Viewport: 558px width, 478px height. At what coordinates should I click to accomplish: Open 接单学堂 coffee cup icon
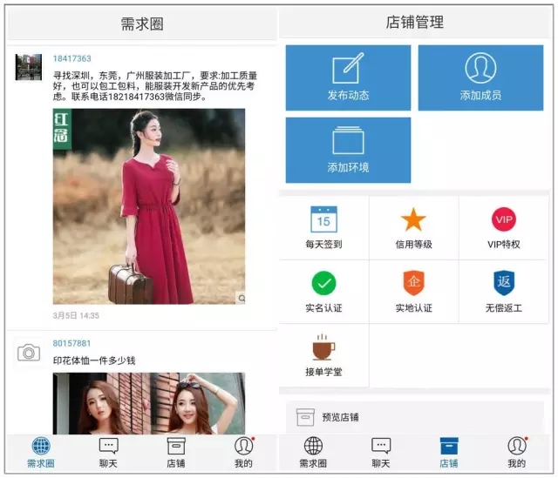click(323, 347)
